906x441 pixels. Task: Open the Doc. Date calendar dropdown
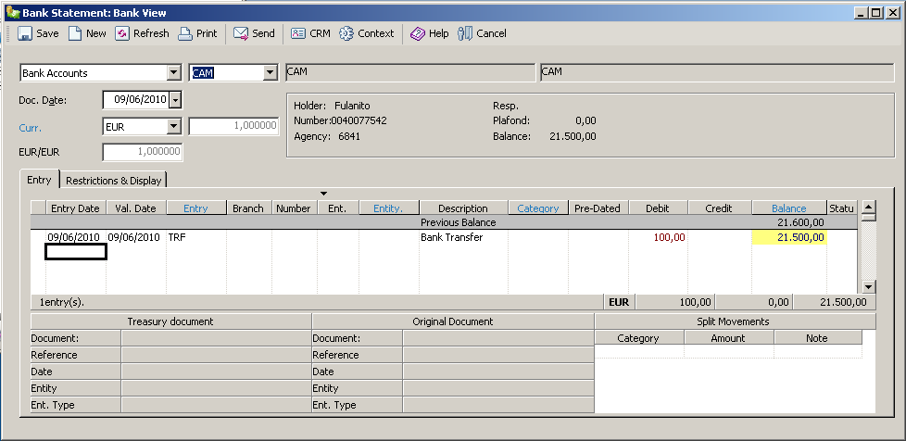pyautogui.click(x=176, y=100)
